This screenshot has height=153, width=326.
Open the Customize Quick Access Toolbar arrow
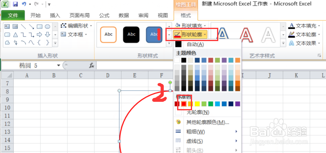click(x=49, y=4)
